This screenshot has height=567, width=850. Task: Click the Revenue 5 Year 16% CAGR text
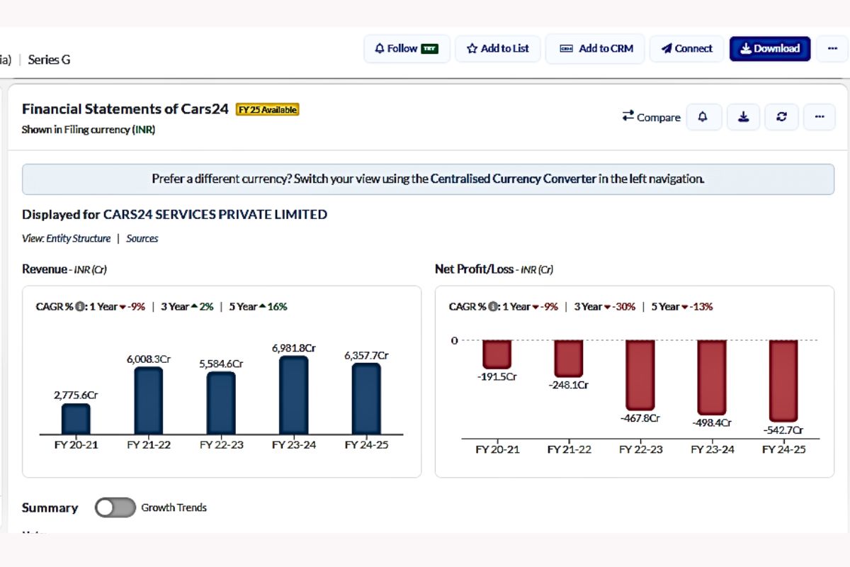(x=258, y=307)
